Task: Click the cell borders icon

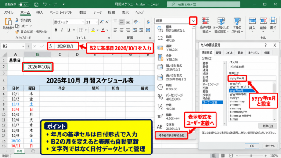Action: pos(81,30)
